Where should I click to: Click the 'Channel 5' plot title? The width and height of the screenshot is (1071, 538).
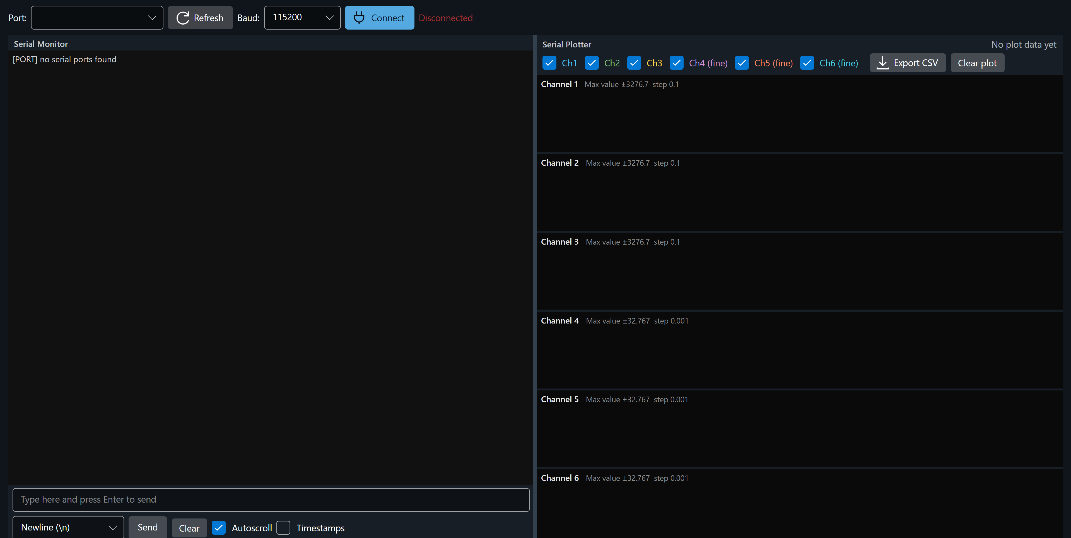(x=559, y=399)
